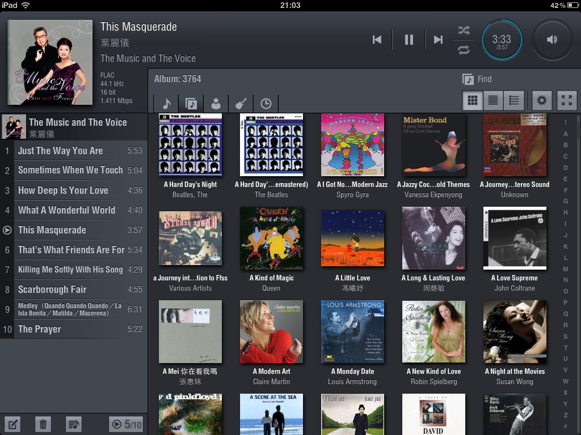Tap the 21:03 status bar clock
This screenshot has height=435, width=581.
290,5
